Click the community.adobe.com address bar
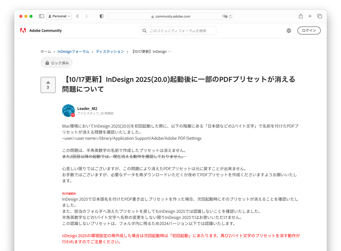341x251 pixels. [170, 16]
